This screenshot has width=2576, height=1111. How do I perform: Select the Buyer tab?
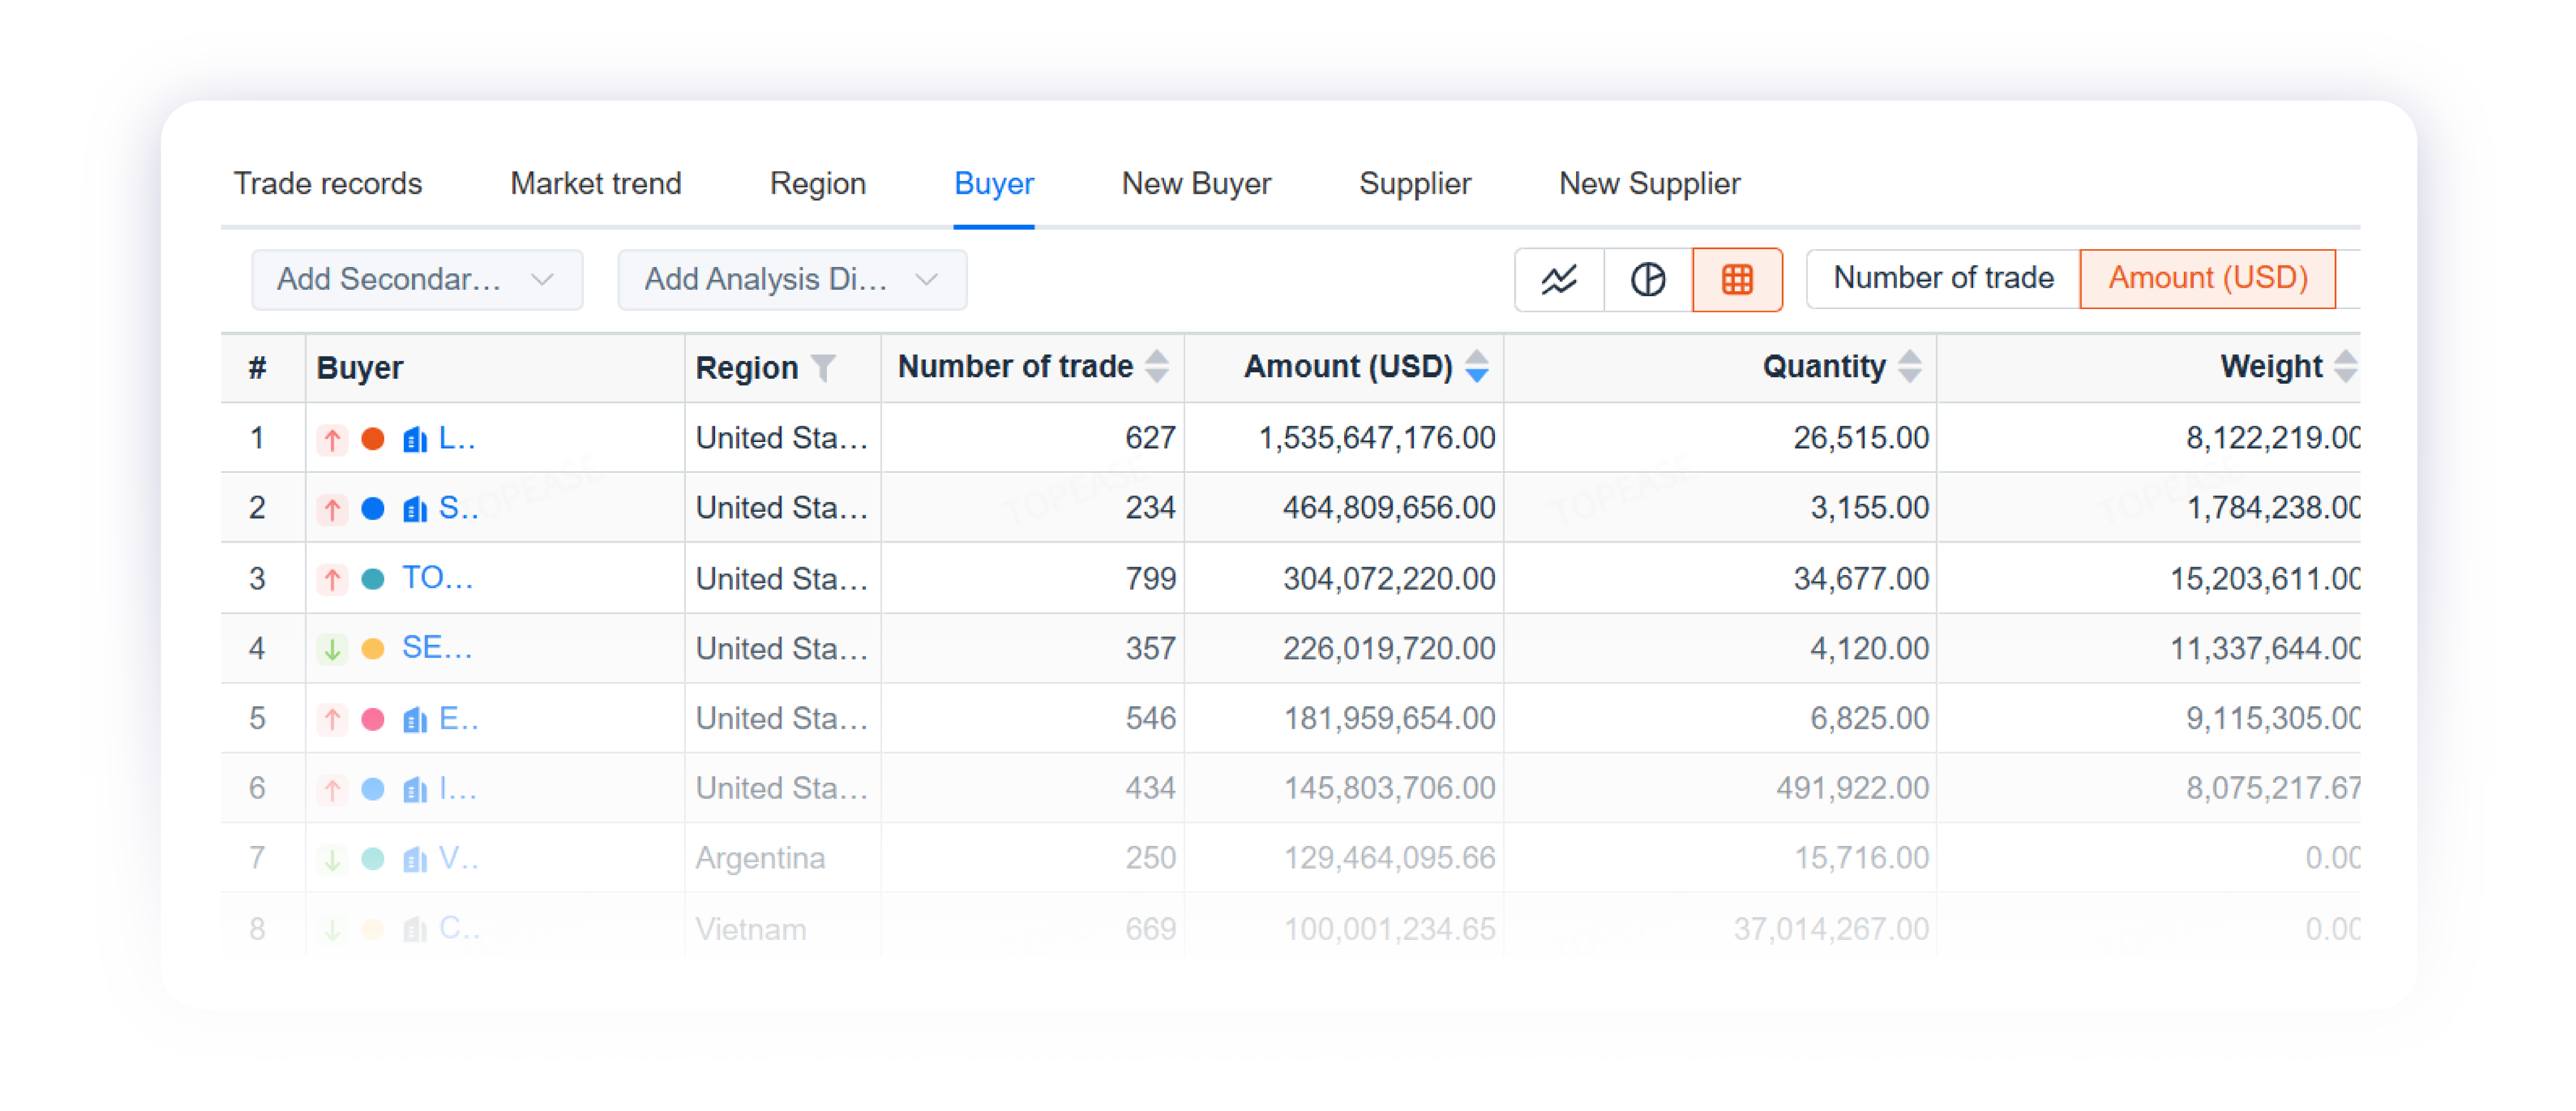pos(994,183)
